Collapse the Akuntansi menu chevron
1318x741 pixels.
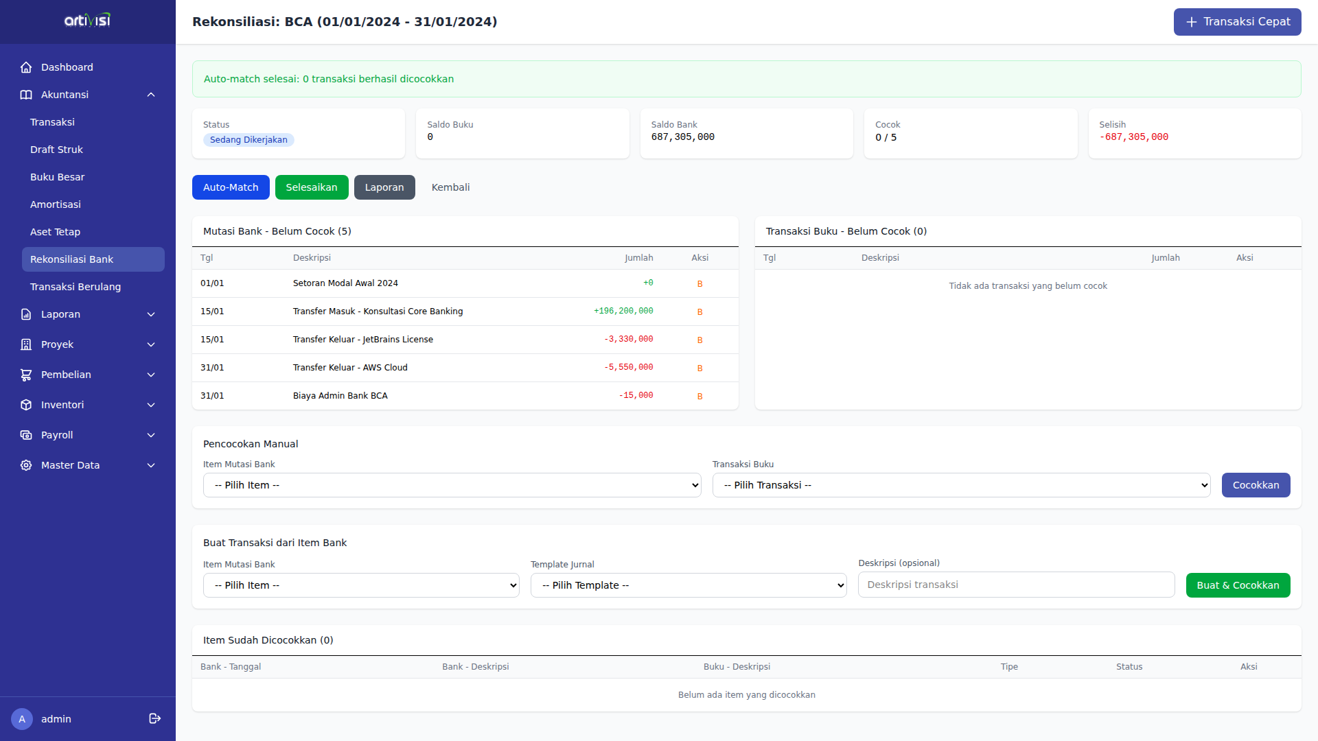point(151,95)
